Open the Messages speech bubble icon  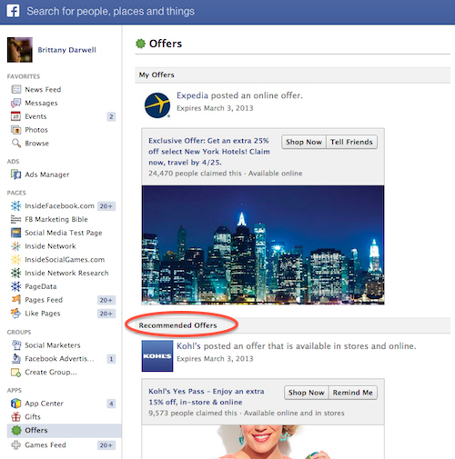coord(16,103)
